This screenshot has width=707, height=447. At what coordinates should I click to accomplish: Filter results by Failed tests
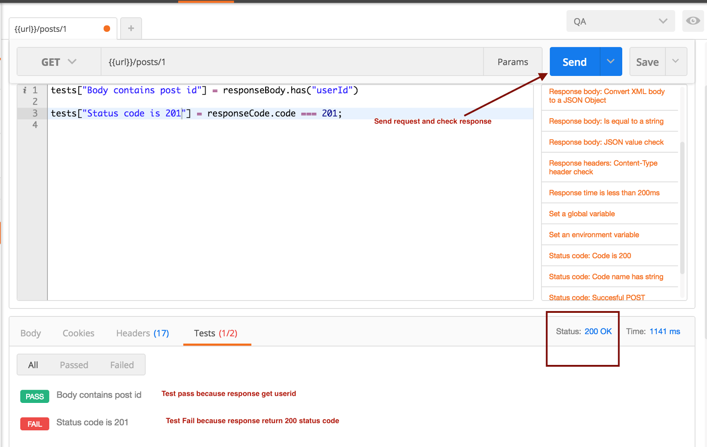[x=122, y=364]
